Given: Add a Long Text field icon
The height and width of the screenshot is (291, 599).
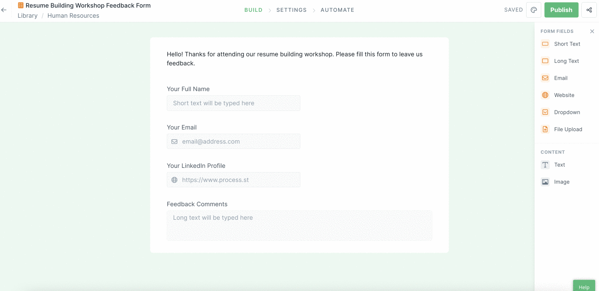Looking at the screenshot, I should pos(545,61).
